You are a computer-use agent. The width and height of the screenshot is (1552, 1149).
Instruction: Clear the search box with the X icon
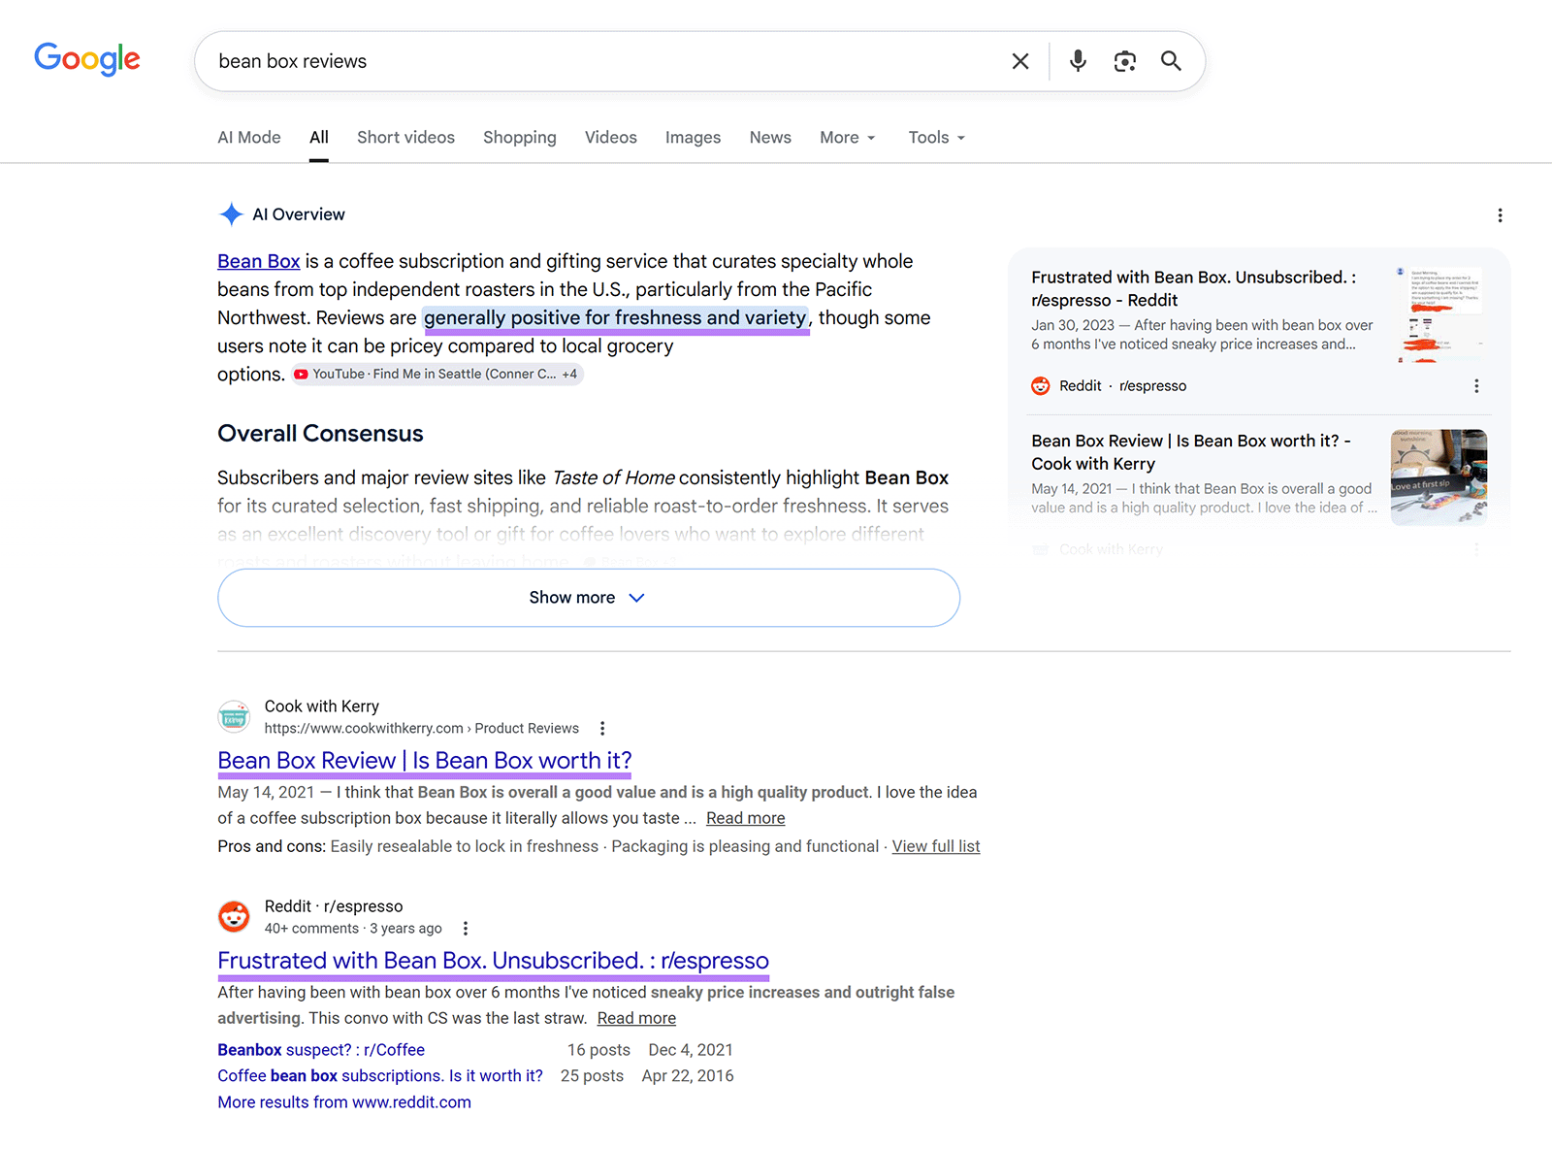click(x=1020, y=61)
